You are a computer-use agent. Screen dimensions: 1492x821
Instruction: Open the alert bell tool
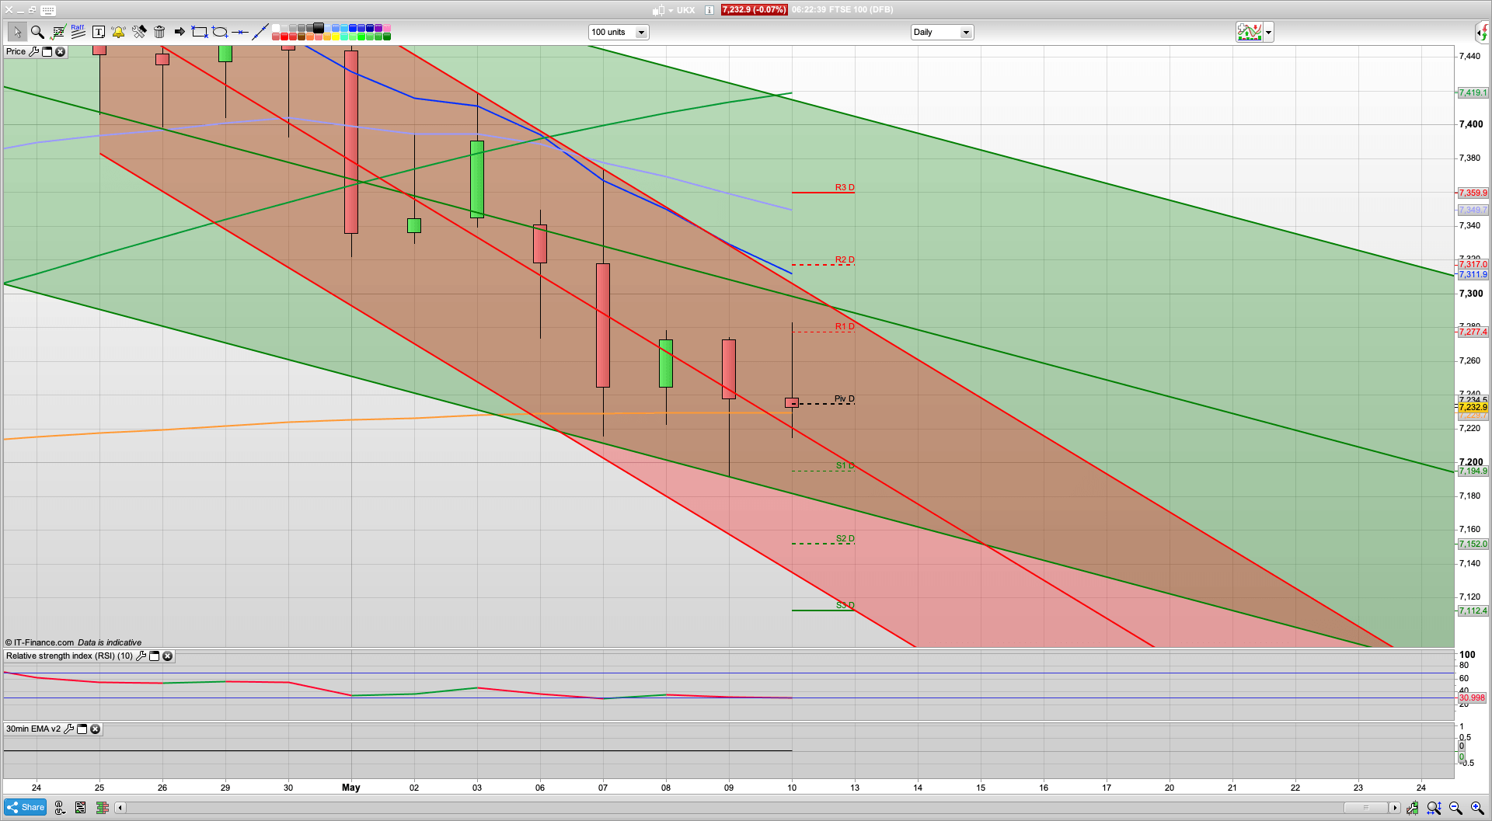[x=118, y=32]
